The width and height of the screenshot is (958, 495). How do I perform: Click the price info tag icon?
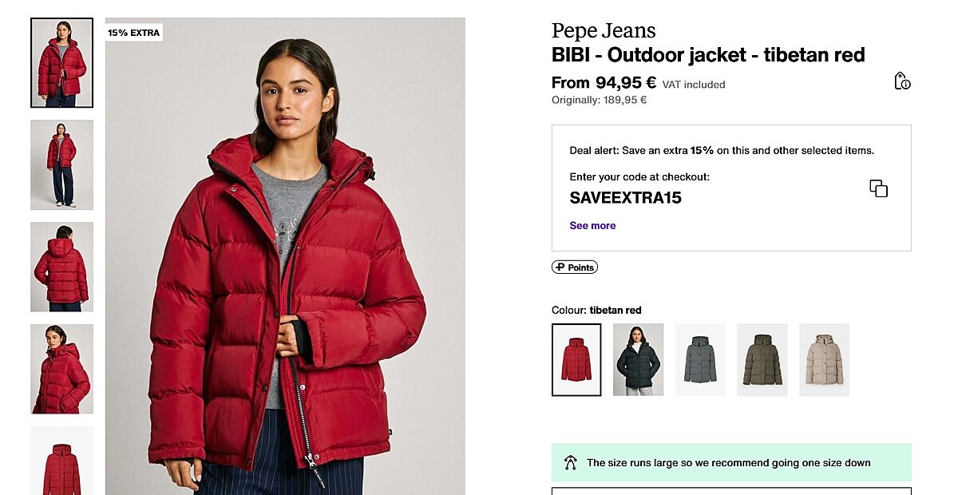click(902, 81)
